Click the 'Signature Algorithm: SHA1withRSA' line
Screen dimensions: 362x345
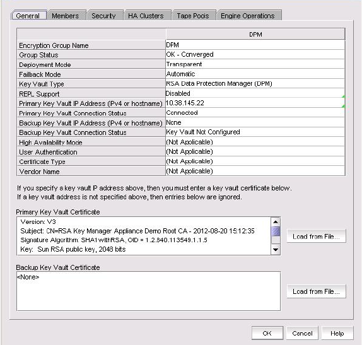point(114,240)
